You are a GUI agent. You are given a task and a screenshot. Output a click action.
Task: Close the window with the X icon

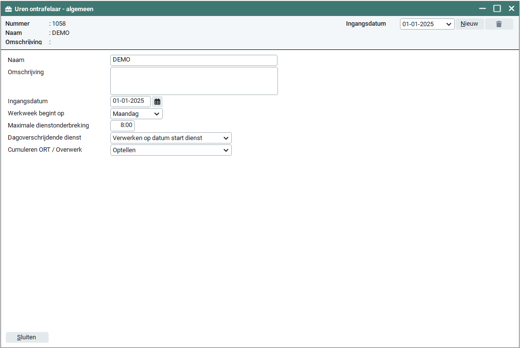(x=511, y=9)
